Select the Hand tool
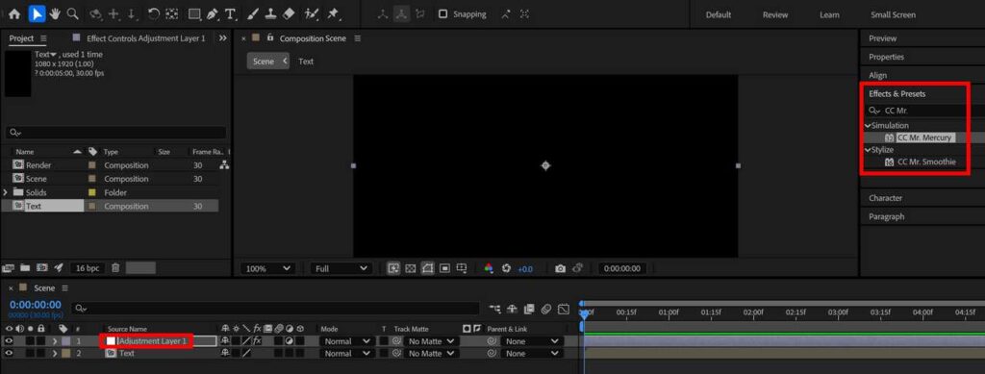985x374 pixels. (55, 13)
